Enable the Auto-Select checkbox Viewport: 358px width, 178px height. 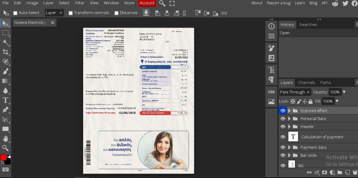click(x=15, y=13)
